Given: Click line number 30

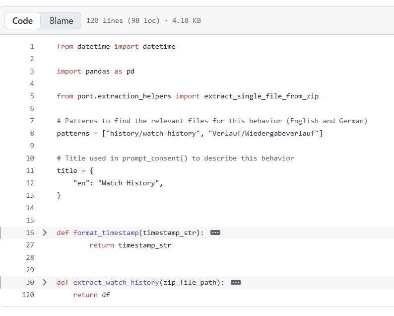Looking at the screenshot, I should 30,282.
